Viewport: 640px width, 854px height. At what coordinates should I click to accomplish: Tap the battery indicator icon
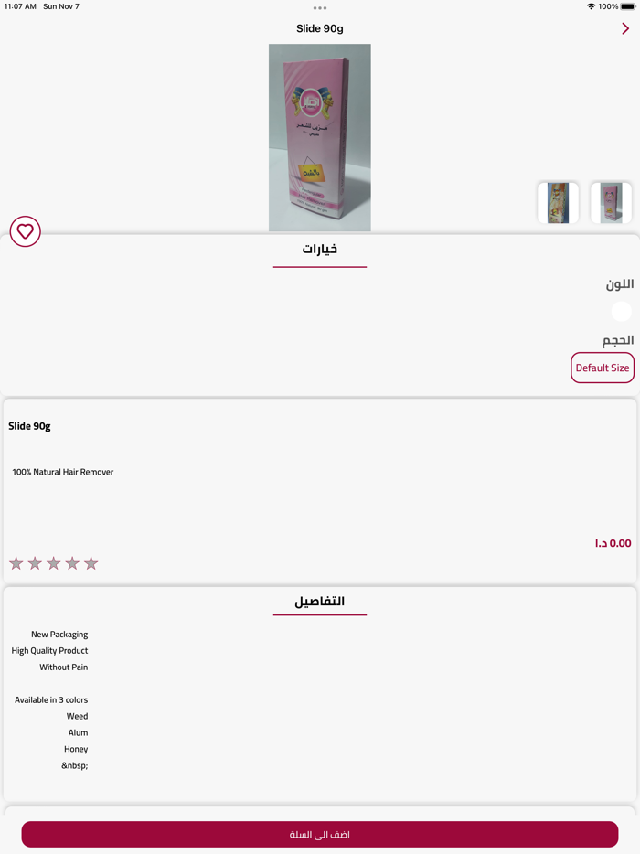628,6
